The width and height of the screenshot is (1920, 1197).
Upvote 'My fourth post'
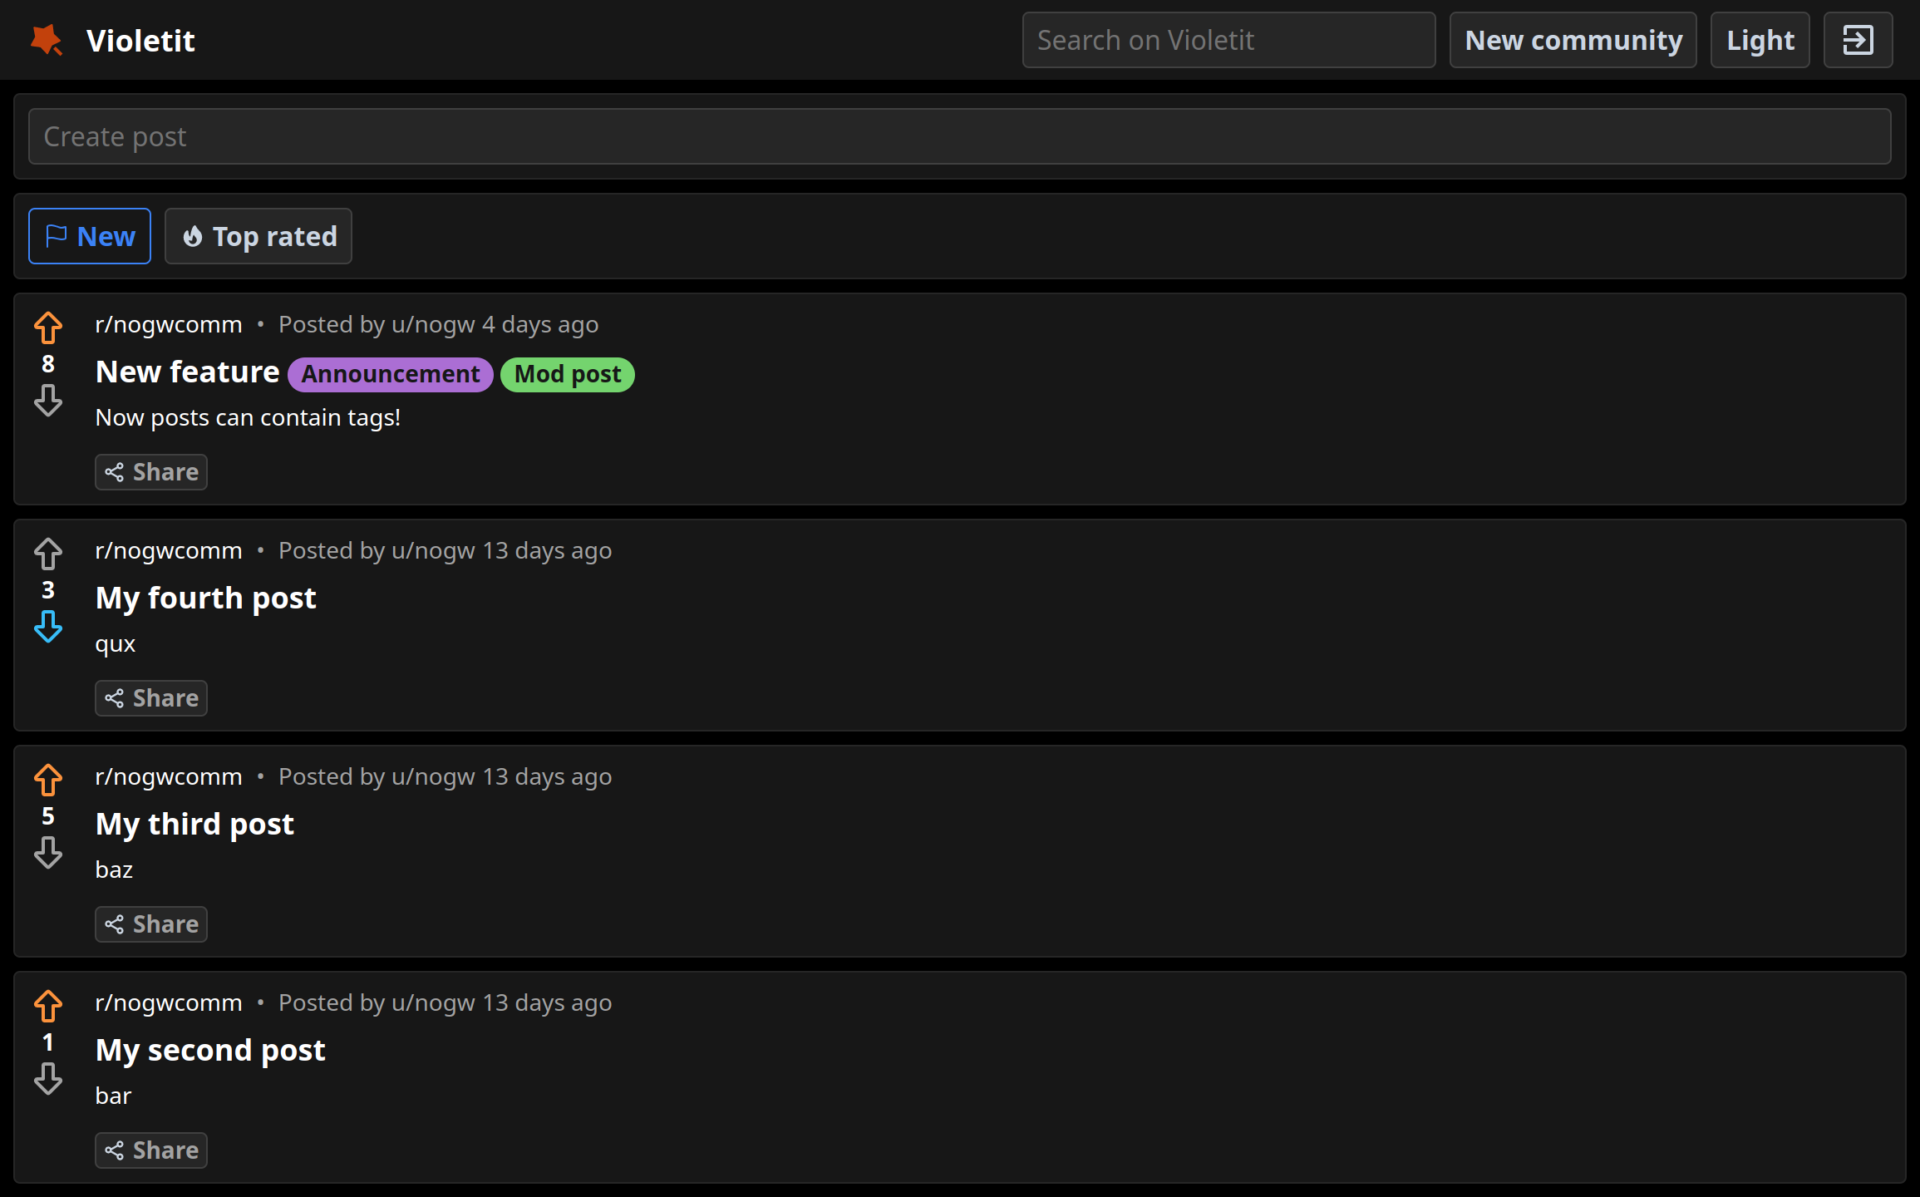click(48, 554)
